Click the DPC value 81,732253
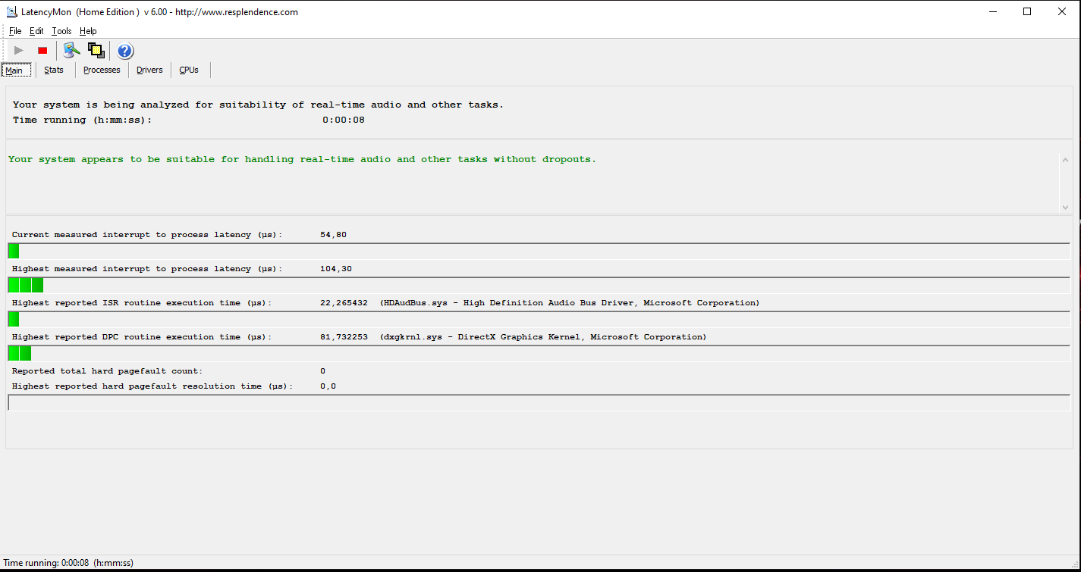This screenshot has height=572, width=1081. click(344, 337)
